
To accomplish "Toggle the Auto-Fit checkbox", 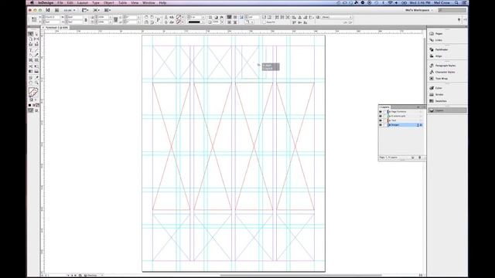I will click(x=265, y=22).
